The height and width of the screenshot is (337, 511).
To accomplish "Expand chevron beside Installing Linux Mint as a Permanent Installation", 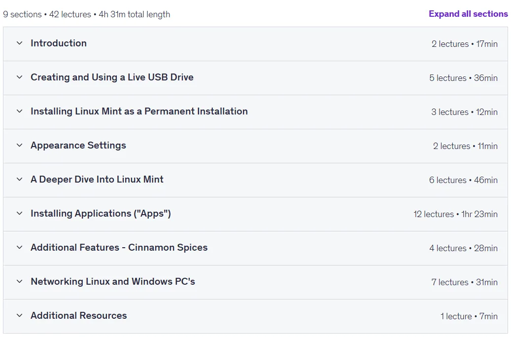I will click(20, 111).
